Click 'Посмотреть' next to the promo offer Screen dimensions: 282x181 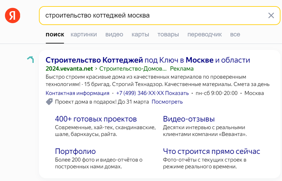[x=167, y=102]
